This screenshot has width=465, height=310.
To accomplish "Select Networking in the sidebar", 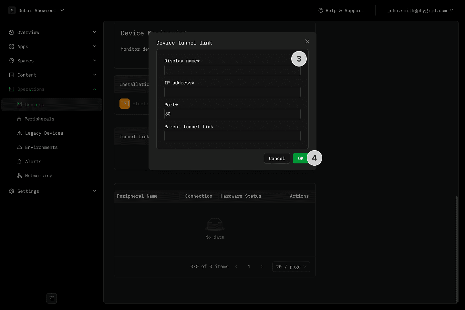I will pos(52,176).
